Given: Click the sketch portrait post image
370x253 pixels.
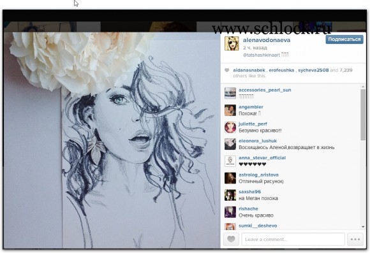Looking at the screenshot, I should [112, 140].
